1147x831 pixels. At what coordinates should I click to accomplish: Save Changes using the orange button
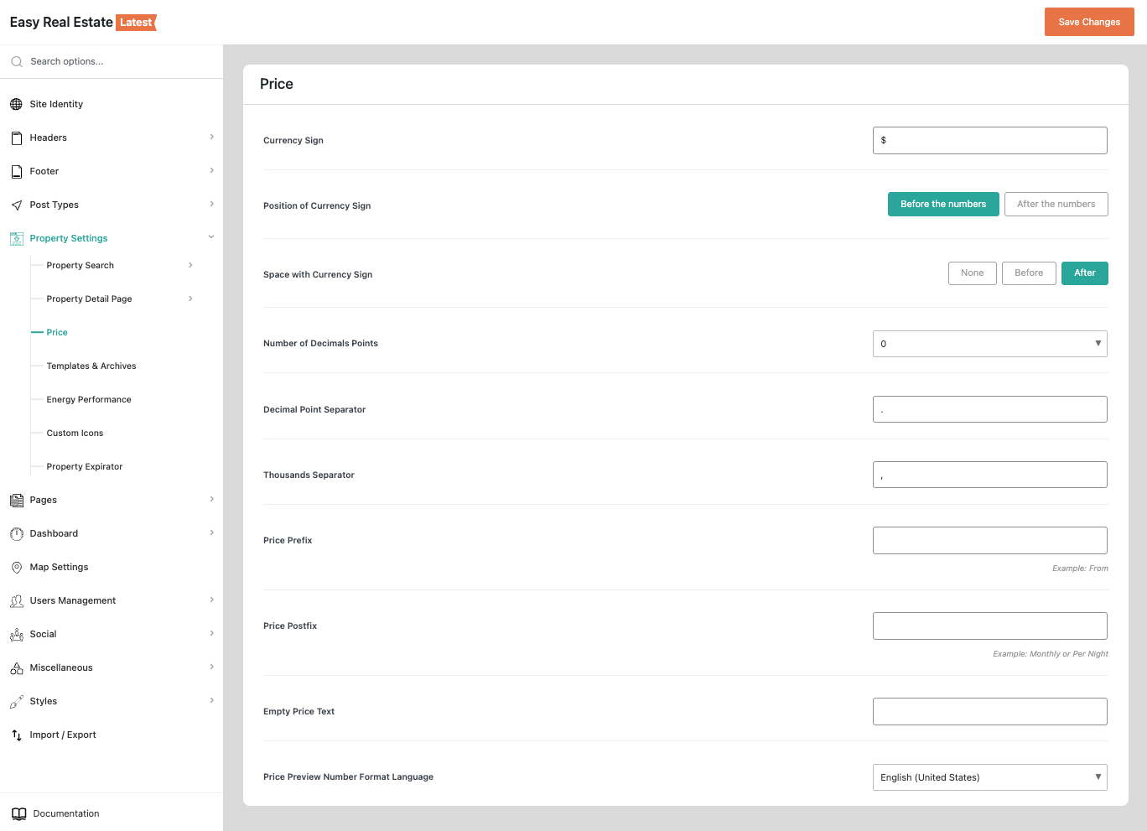pyautogui.click(x=1088, y=22)
